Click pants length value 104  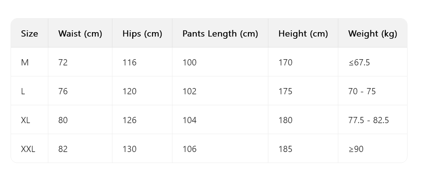tap(189, 120)
